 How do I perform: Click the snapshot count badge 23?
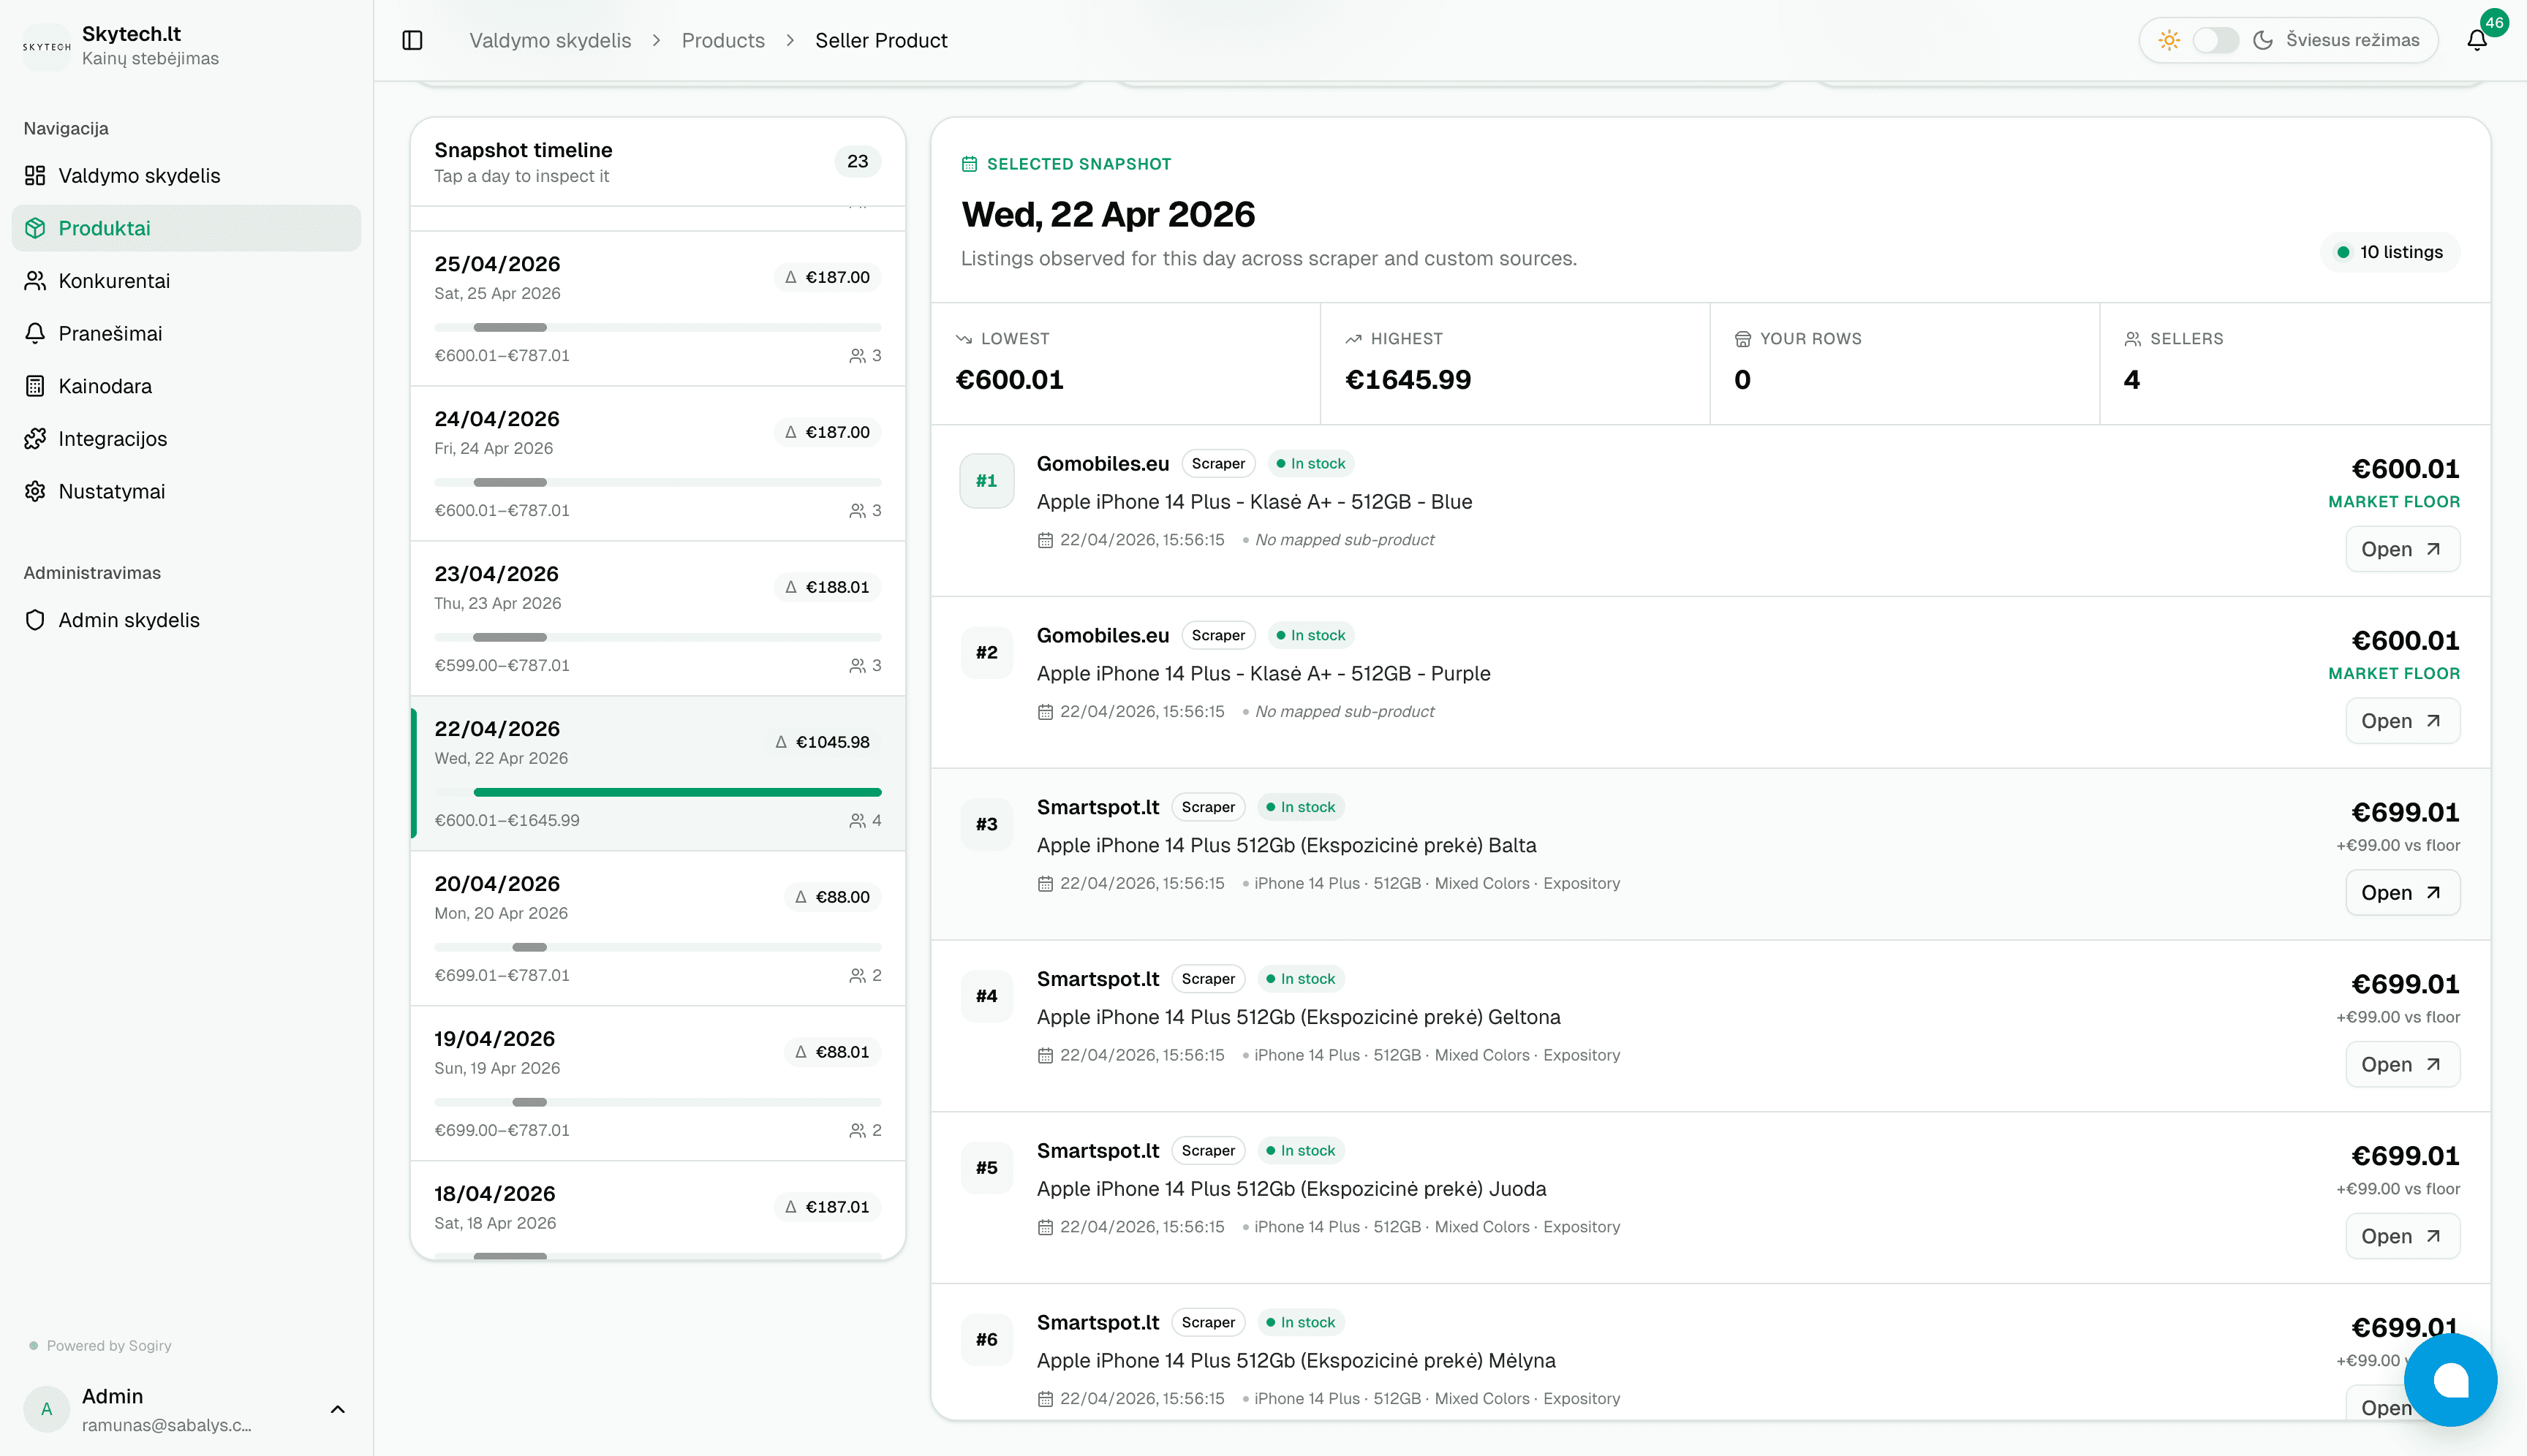point(858,161)
